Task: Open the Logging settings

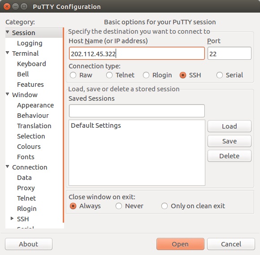Action: click(x=30, y=43)
